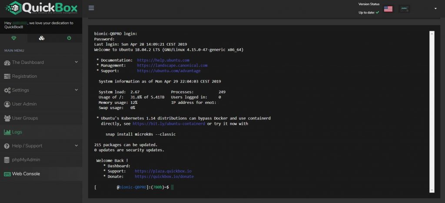Open the quickbox.io/donate link

coord(164,176)
